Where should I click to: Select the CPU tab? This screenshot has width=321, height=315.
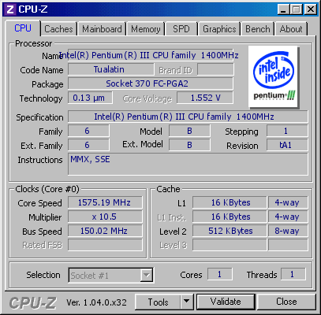23,28
